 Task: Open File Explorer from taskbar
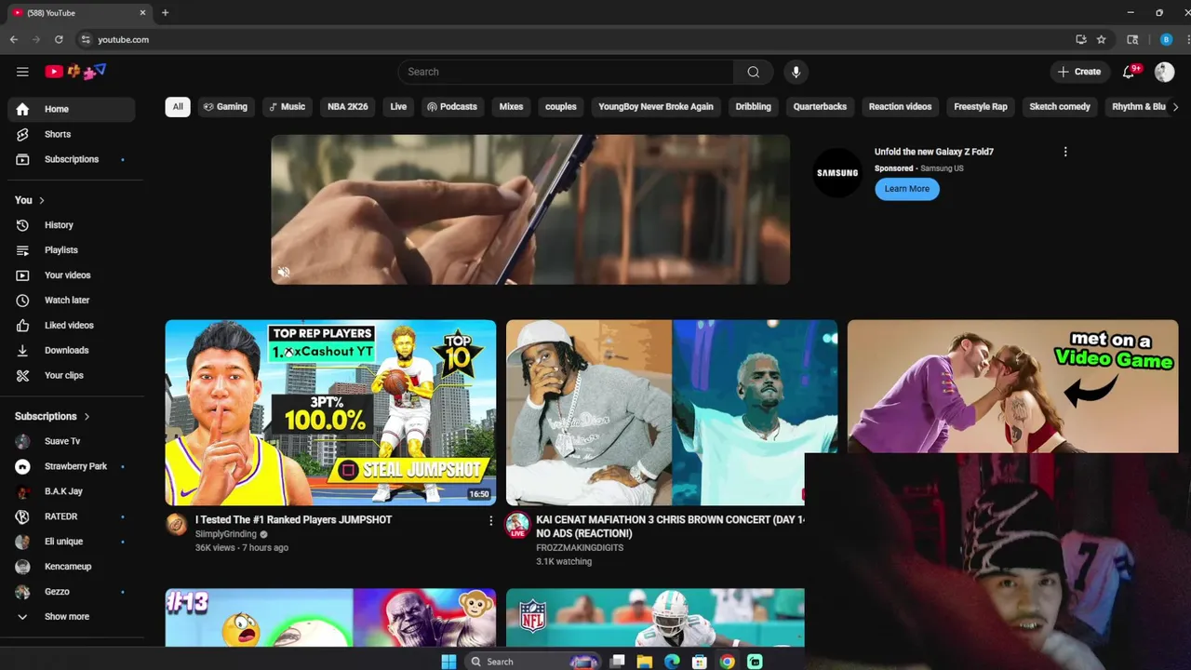644,662
